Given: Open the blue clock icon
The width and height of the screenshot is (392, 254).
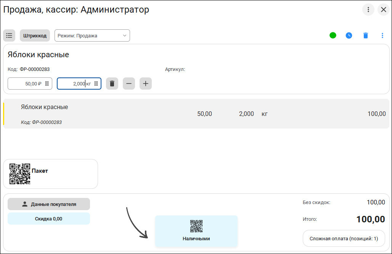Looking at the screenshot, I should [x=349, y=35].
